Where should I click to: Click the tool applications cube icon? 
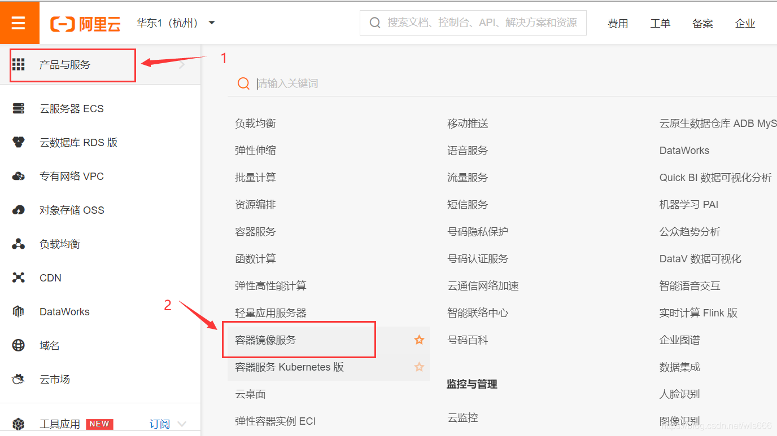point(19,424)
